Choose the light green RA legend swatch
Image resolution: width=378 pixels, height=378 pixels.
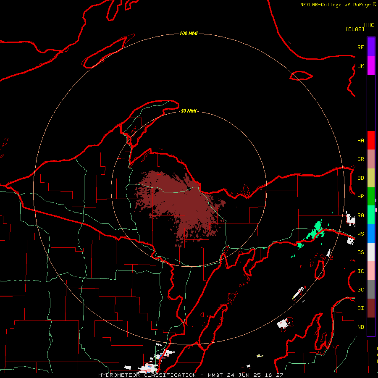pos(371,215)
